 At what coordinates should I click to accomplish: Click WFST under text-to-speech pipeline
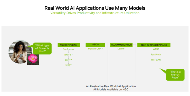point(156,49)
